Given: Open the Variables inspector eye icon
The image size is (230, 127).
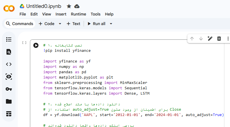Looking at the screenshot, I should click(9, 77).
